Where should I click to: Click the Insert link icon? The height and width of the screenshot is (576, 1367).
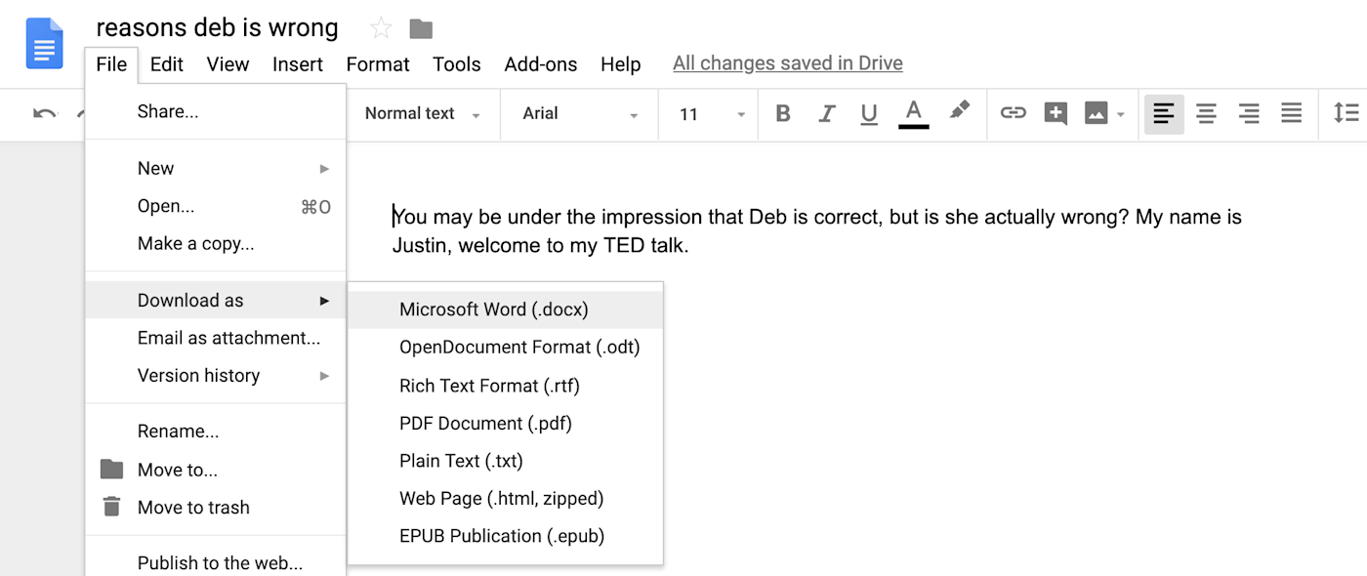1013,113
